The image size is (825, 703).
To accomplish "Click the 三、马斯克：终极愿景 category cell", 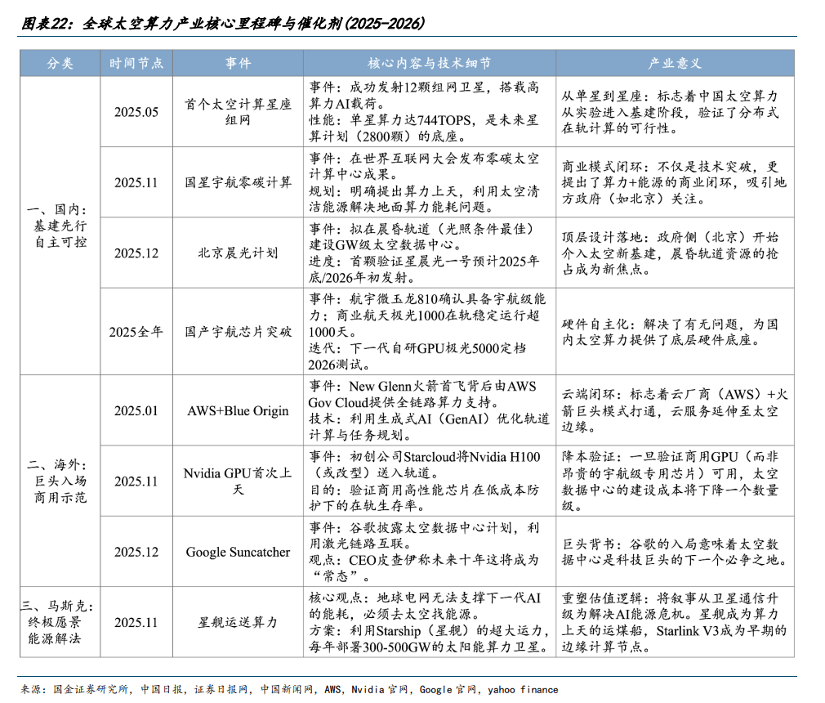I will tap(60, 622).
